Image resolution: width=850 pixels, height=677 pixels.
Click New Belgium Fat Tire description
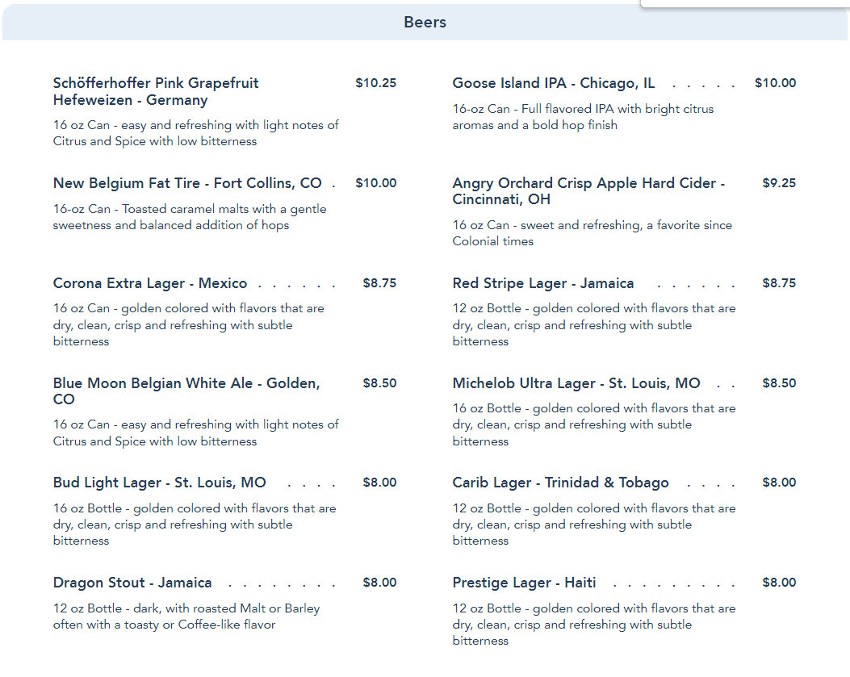click(190, 217)
